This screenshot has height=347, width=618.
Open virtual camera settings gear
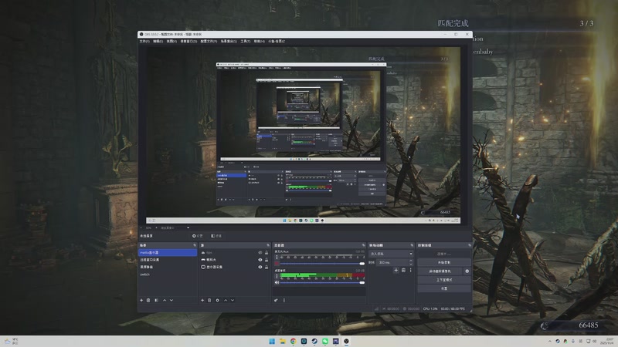point(467,271)
